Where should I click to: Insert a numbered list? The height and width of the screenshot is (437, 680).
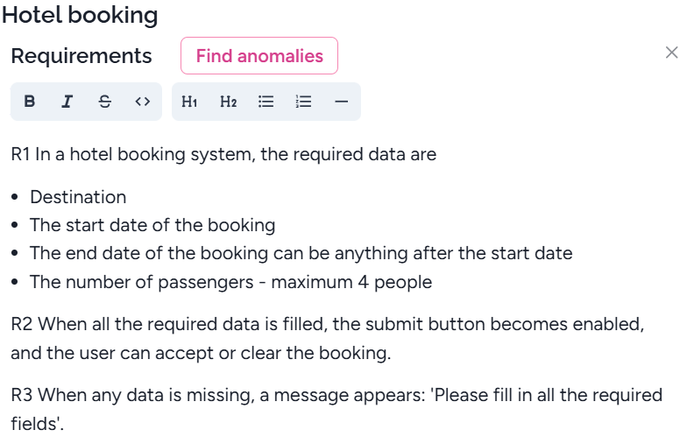[304, 102]
